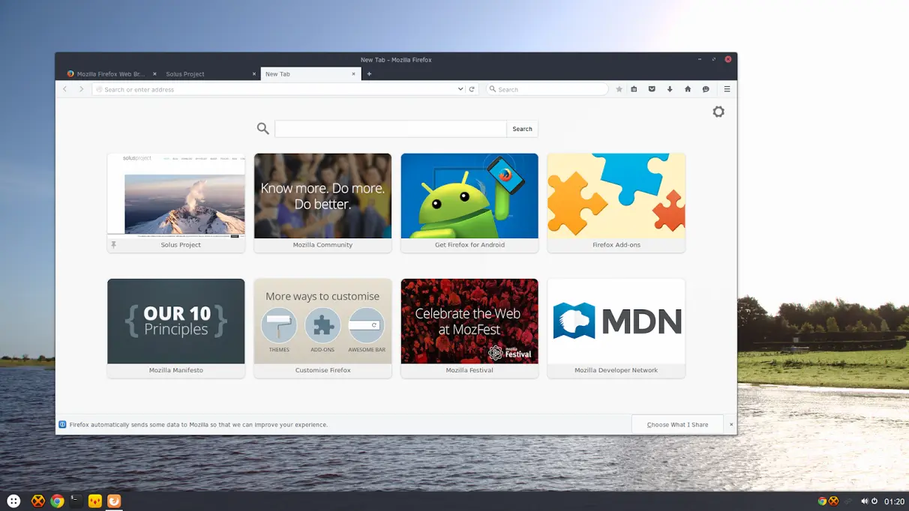Screen dimensions: 909x511
Task: Open the Mozilla Festival tile
Action: click(469, 328)
